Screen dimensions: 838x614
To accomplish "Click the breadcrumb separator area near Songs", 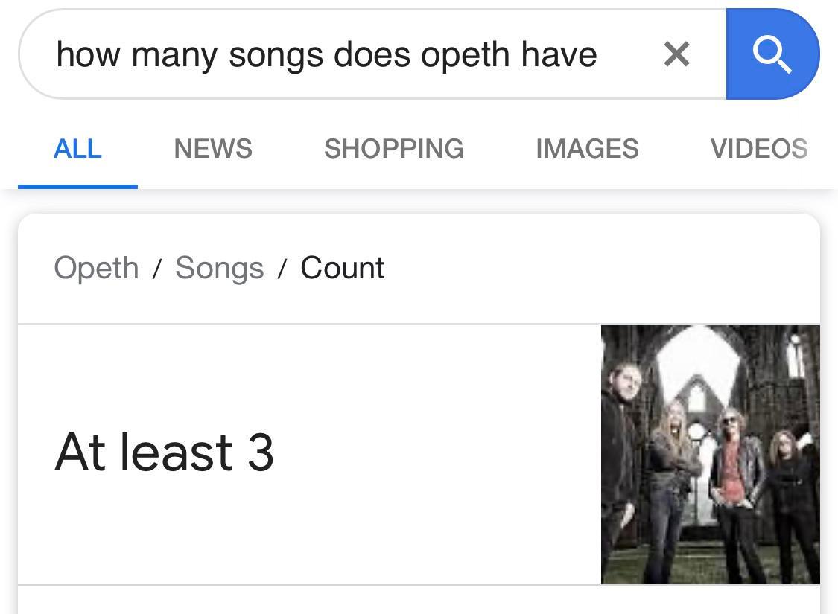I will point(282,267).
